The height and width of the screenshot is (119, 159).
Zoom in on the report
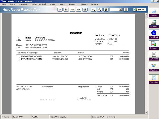point(93,10)
